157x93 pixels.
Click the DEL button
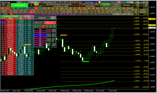[x=129, y=14]
